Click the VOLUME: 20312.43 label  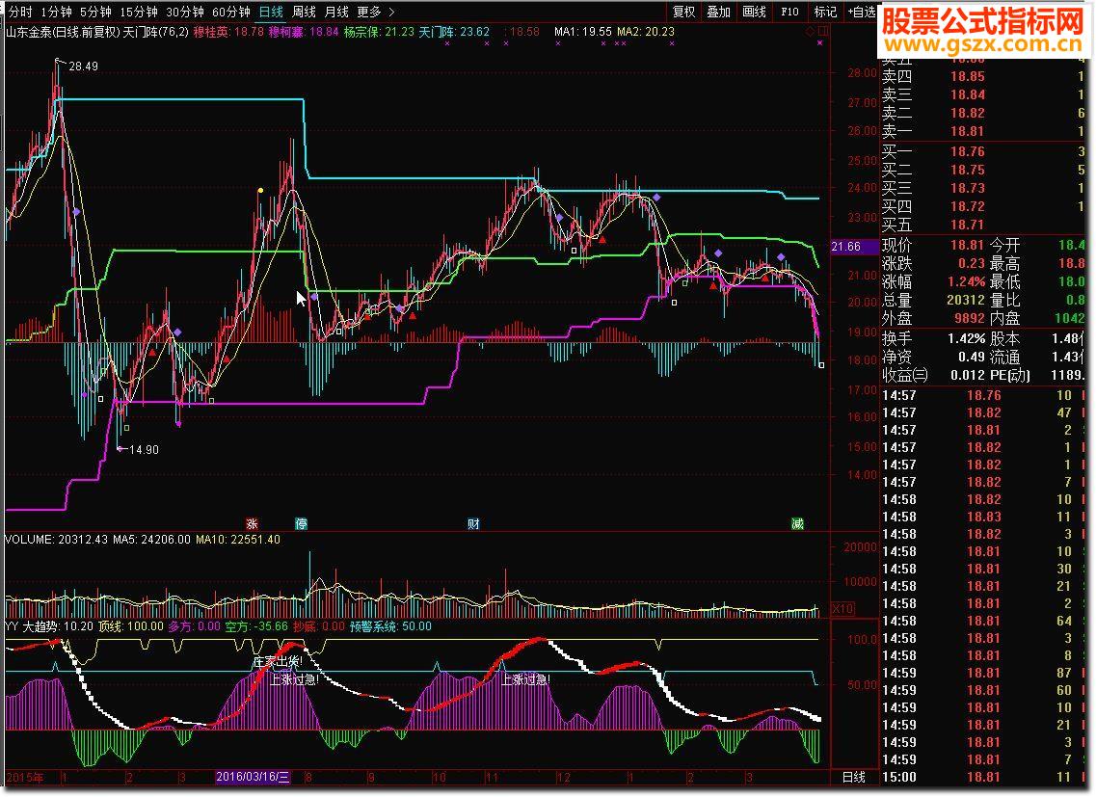57,540
